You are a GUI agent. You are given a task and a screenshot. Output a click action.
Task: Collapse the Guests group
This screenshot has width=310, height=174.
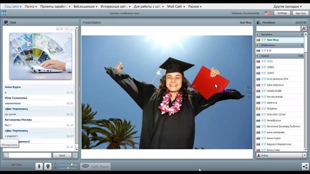[x=257, y=56]
